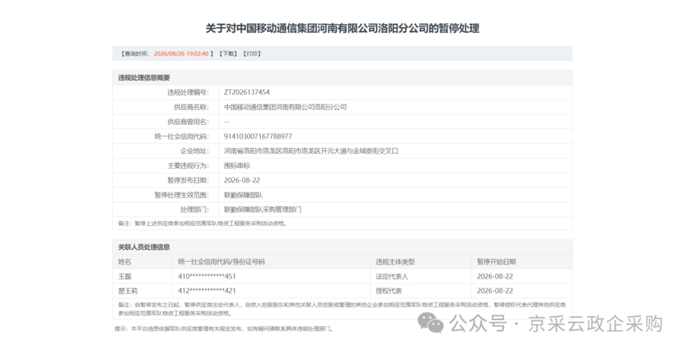
Task: Select 王磊's start date 2026-08-22
Action: click(495, 276)
